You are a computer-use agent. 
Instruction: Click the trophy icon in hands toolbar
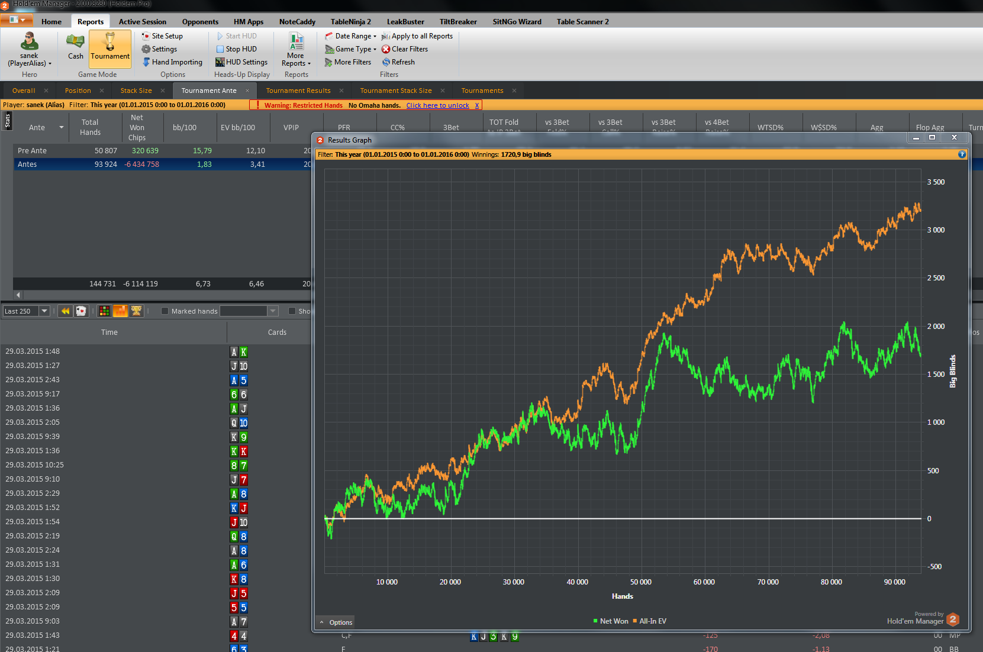point(137,311)
